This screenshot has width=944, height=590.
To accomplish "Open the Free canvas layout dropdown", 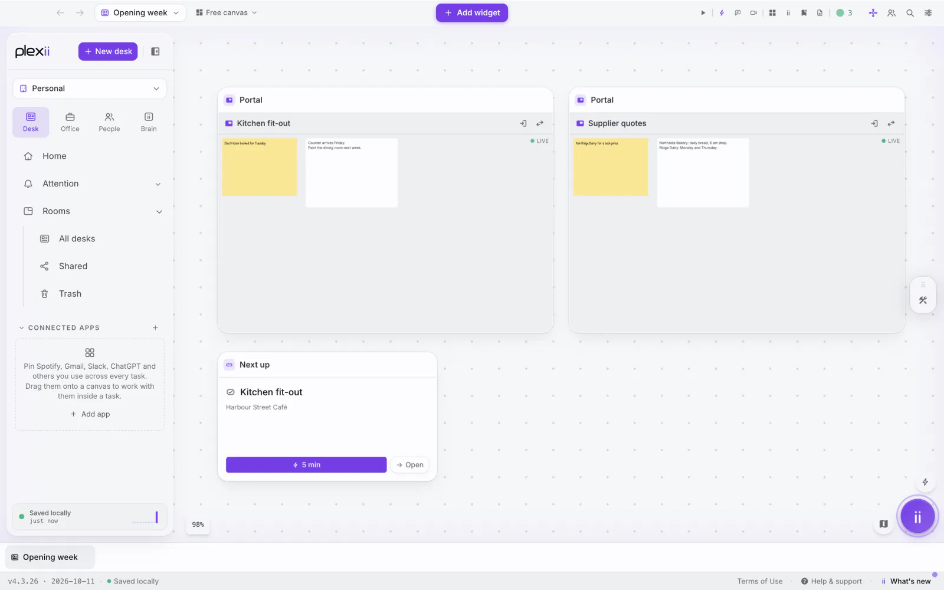I will (227, 12).
